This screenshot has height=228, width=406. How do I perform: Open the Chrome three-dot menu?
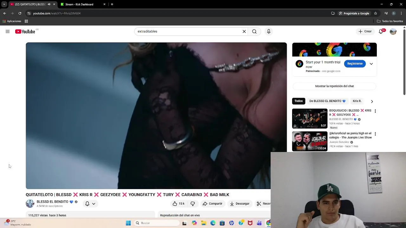[401, 13]
